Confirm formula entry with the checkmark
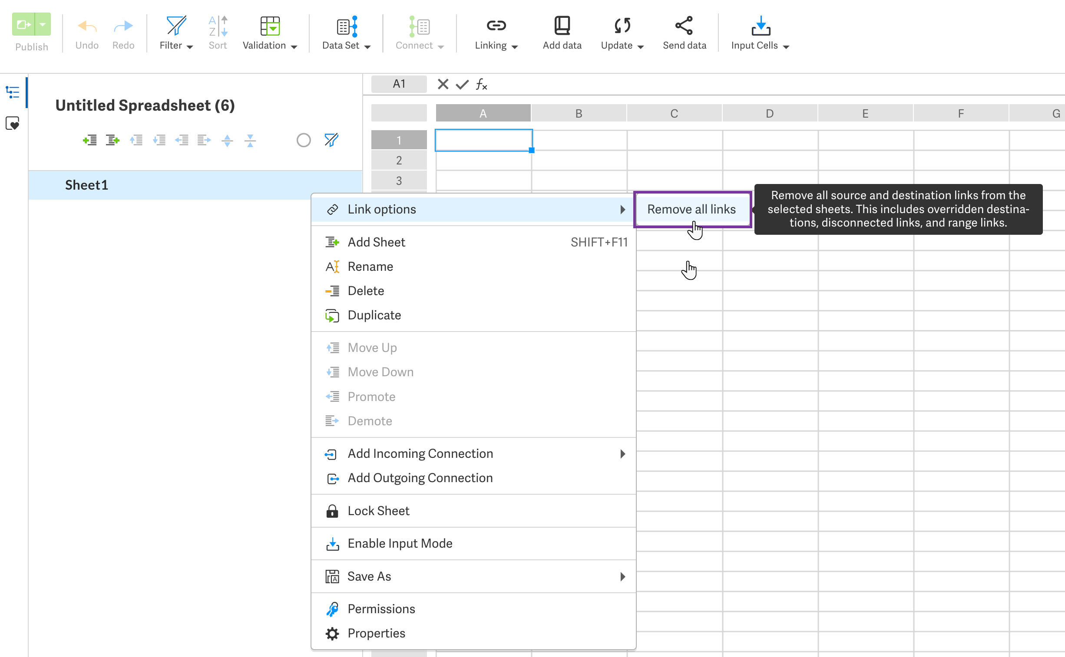The width and height of the screenshot is (1065, 657). [x=462, y=84]
